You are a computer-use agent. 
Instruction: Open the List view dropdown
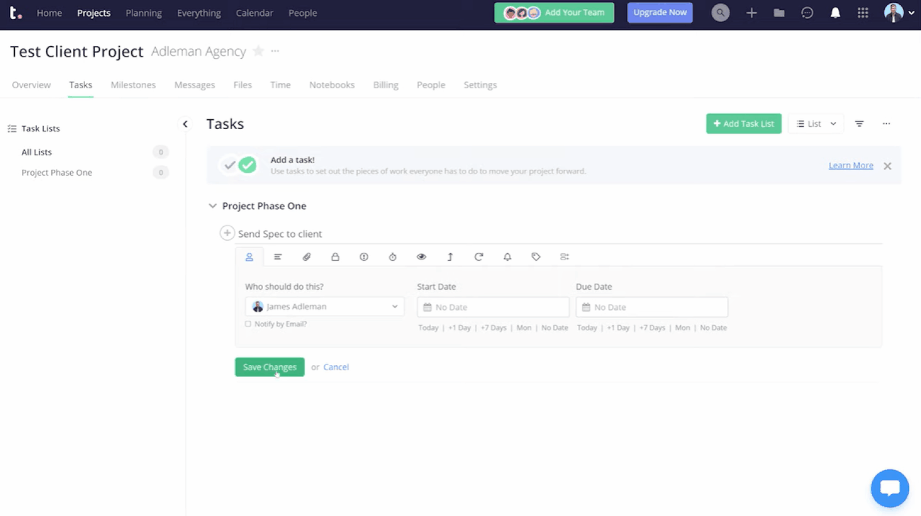[x=816, y=124]
